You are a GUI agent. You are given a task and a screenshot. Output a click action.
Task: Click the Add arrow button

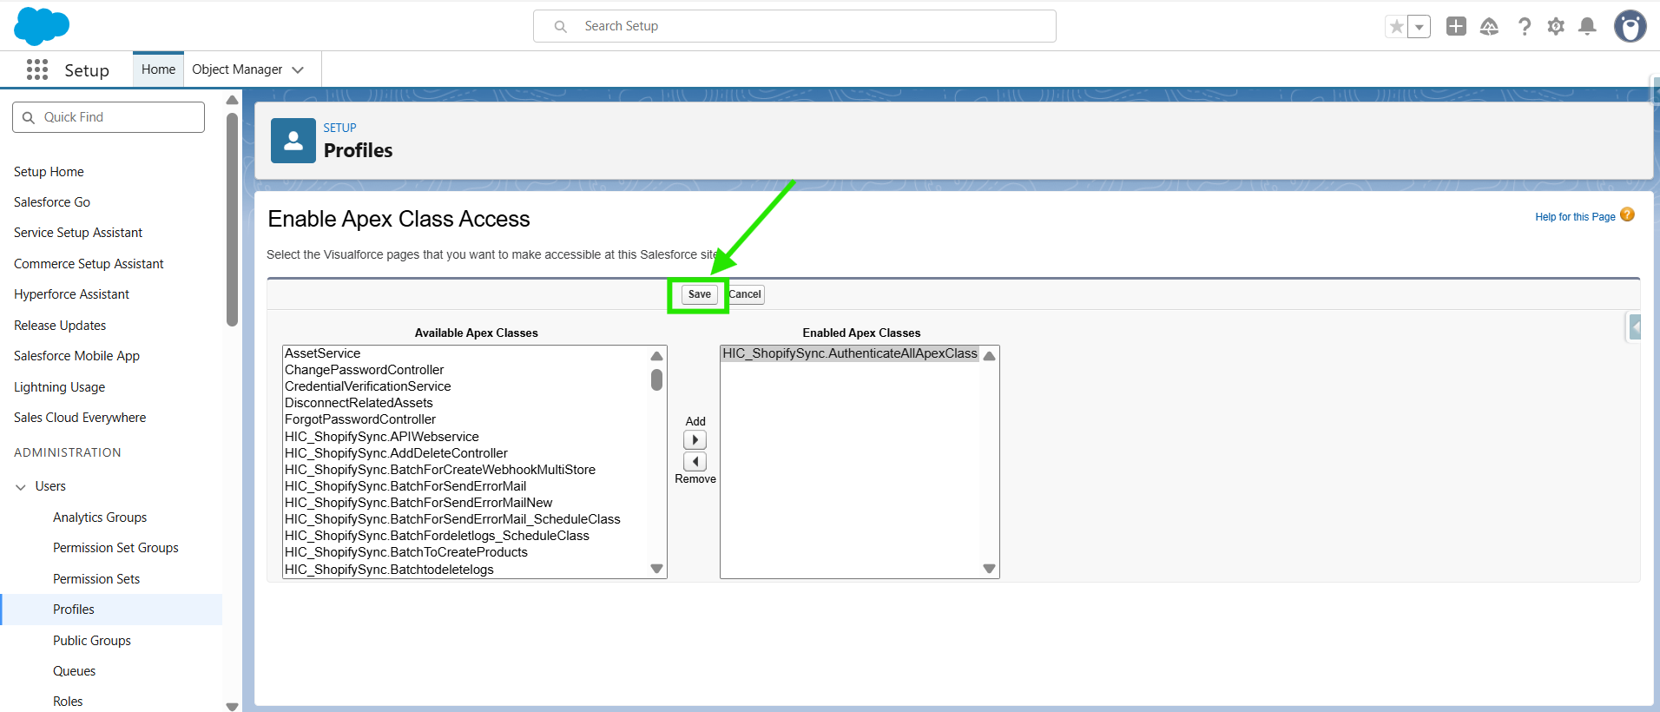tap(695, 440)
